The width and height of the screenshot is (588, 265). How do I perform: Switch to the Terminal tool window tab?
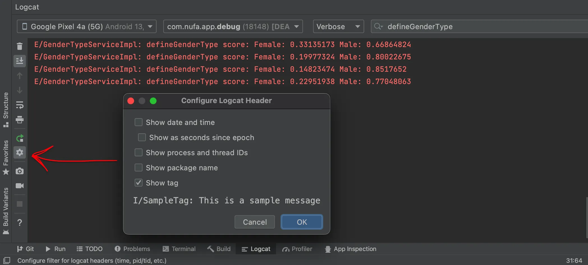(179, 249)
